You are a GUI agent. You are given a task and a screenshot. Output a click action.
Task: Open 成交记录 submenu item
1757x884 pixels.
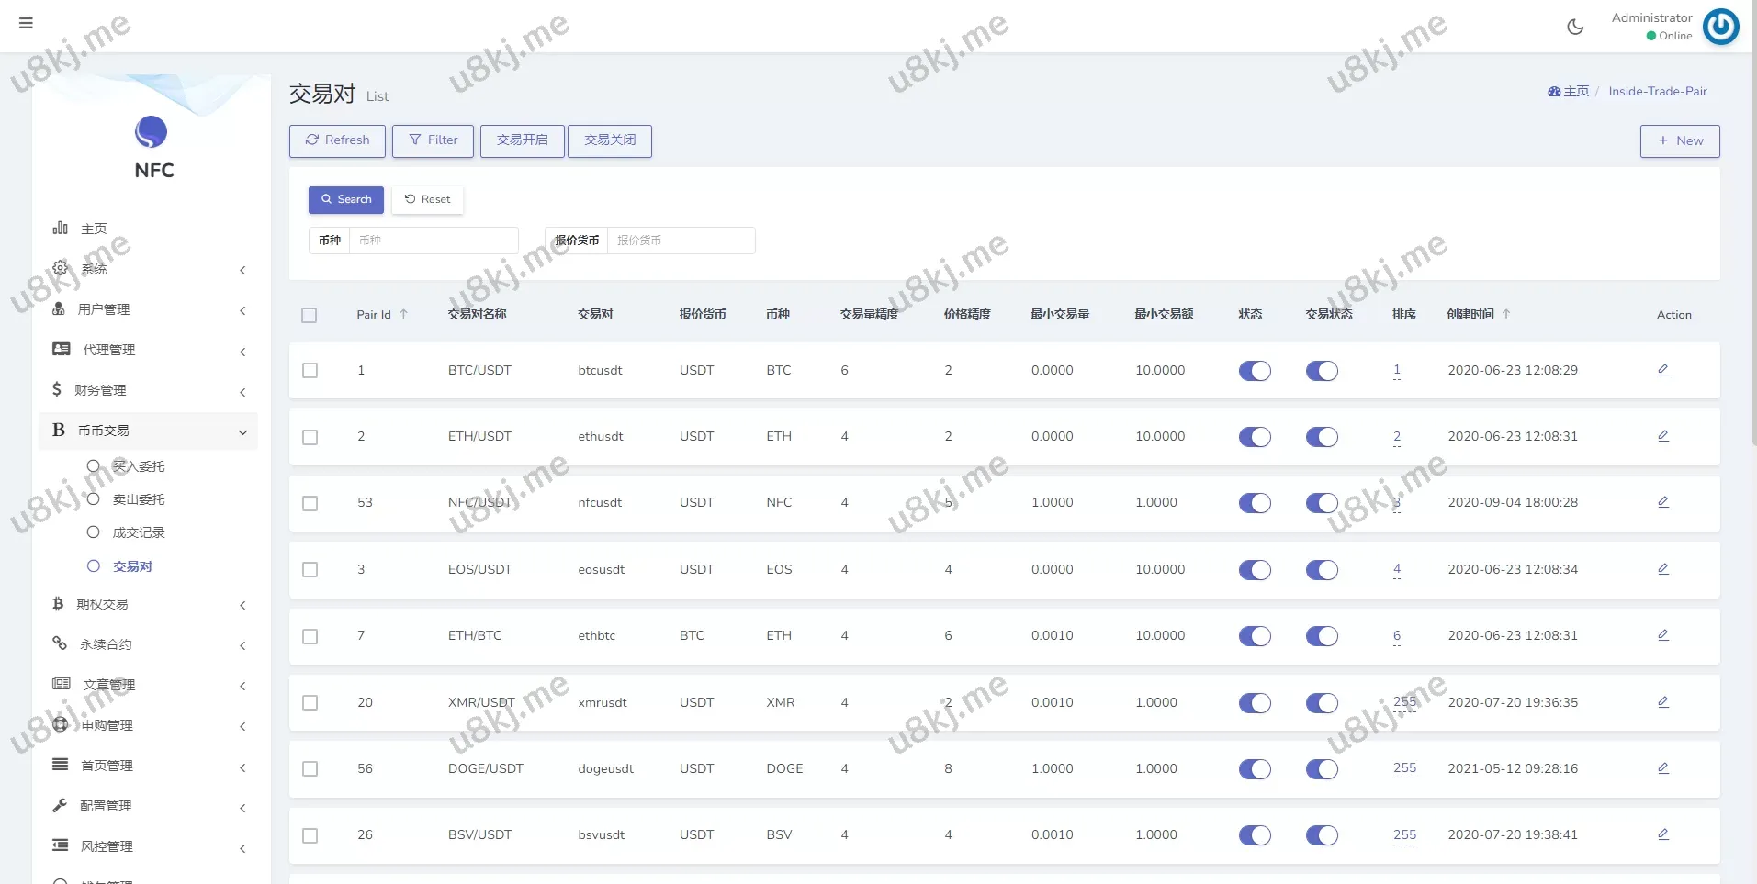139,532
